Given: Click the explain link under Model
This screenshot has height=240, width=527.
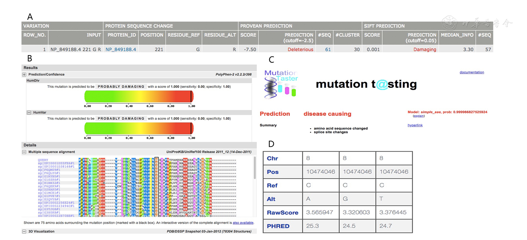Looking at the screenshot, I should pyautogui.click(x=418, y=116).
